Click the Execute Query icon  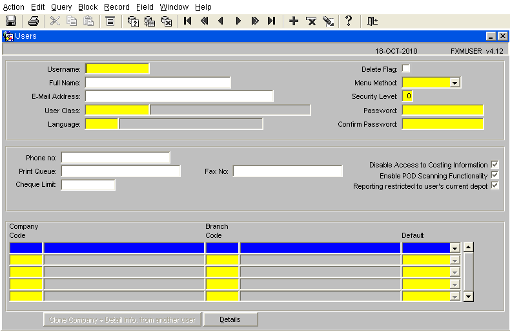[150, 21]
